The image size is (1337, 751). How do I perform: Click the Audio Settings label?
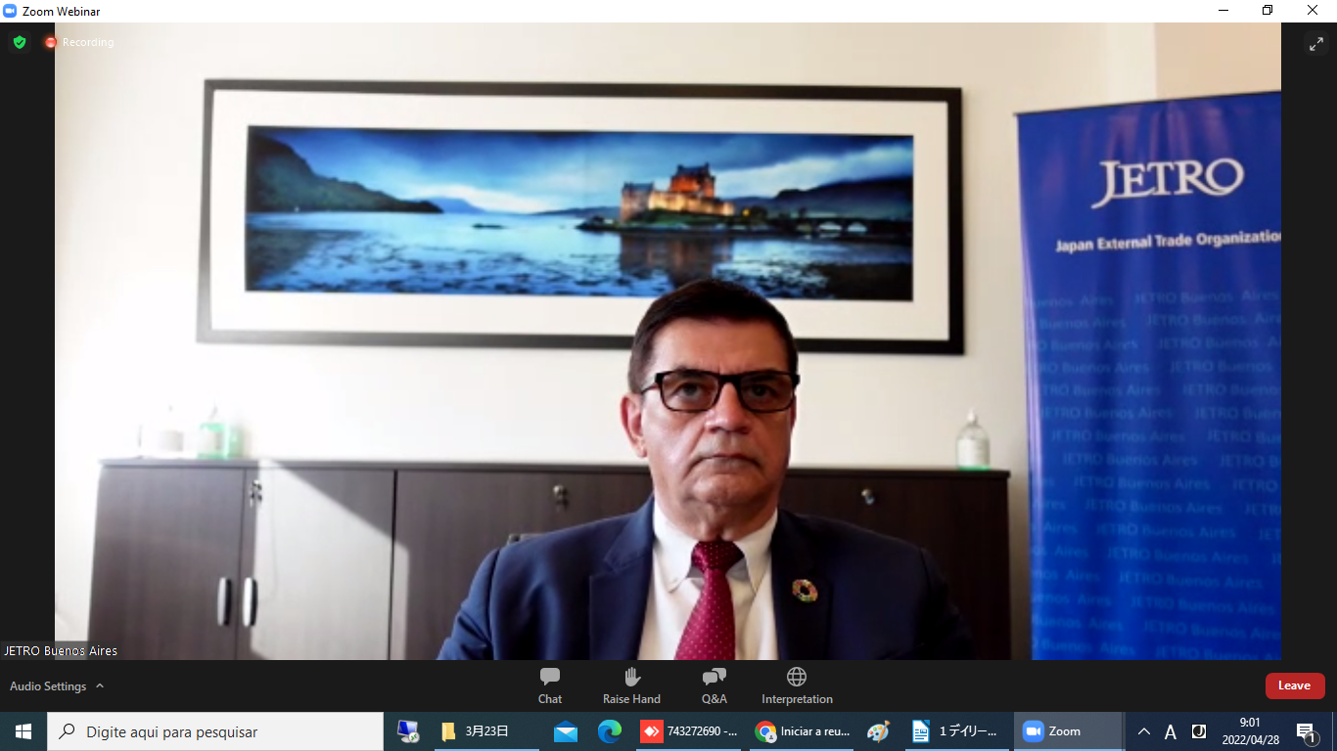[x=48, y=686]
